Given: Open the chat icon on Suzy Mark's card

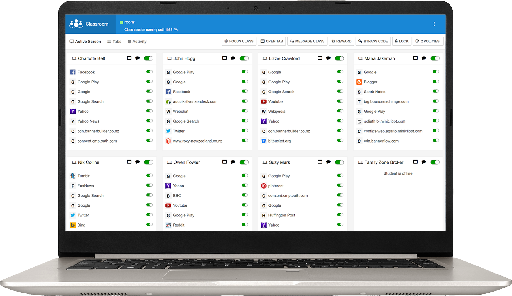Looking at the screenshot, I should click(328, 162).
